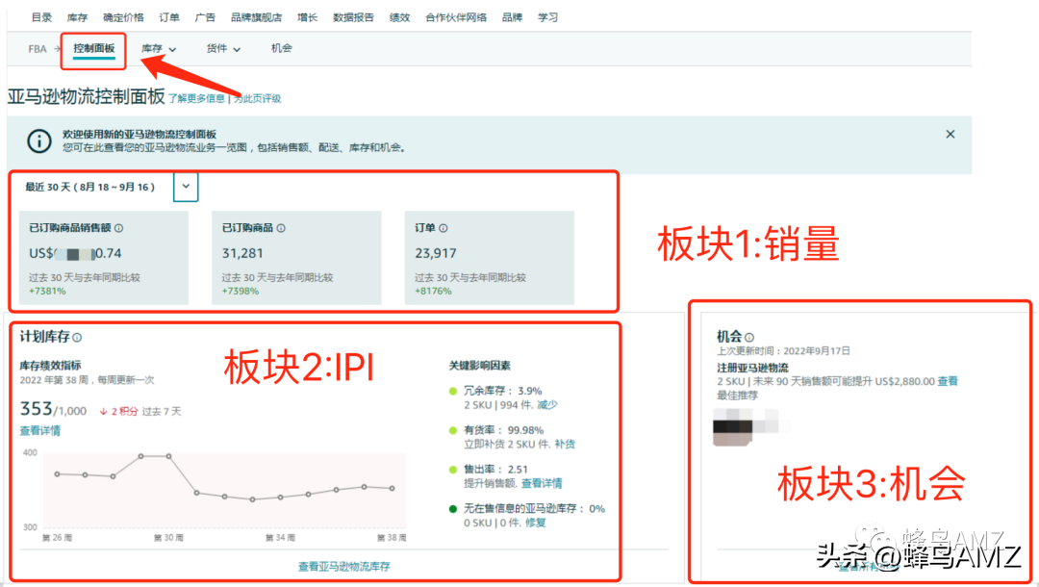This screenshot has height=587, width=1039.
Task: Close the welcome info banner
Action: [950, 135]
